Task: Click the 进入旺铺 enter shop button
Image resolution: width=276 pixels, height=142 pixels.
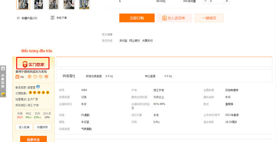Action: [24, 127]
